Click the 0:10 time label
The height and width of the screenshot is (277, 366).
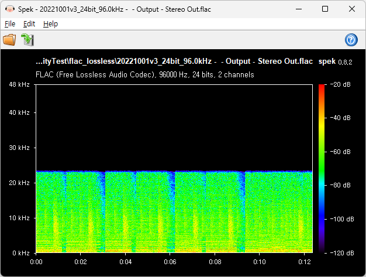(x=260, y=262)
